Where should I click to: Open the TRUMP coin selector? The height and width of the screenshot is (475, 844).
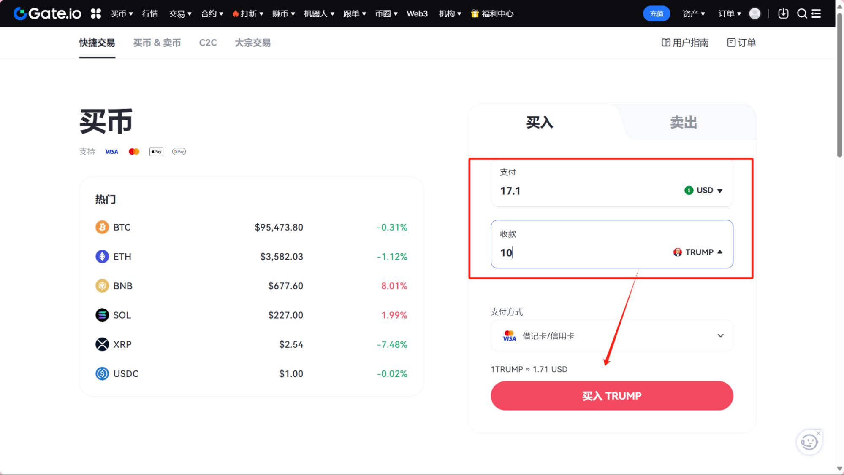tap(698, 252)
